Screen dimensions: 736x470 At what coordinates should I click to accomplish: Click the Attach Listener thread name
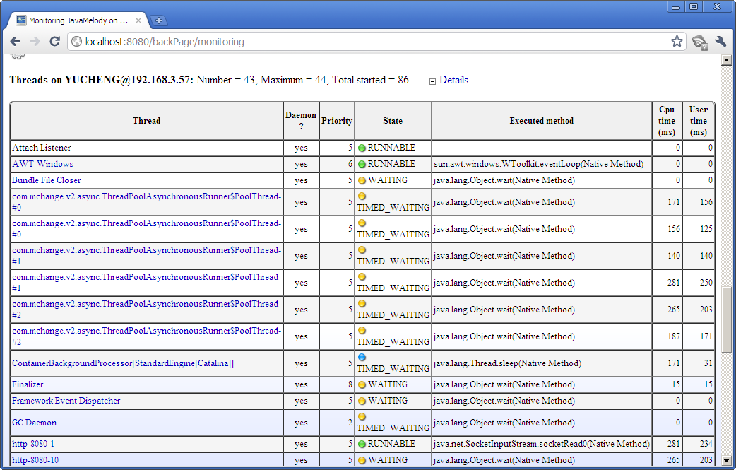click(x=41, y=148)
